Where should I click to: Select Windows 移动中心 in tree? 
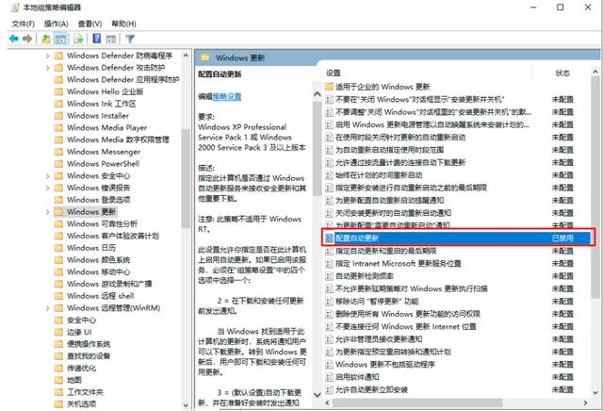98,271
